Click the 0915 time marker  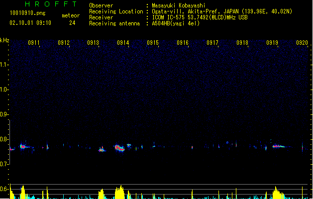(x=153, y=43)
